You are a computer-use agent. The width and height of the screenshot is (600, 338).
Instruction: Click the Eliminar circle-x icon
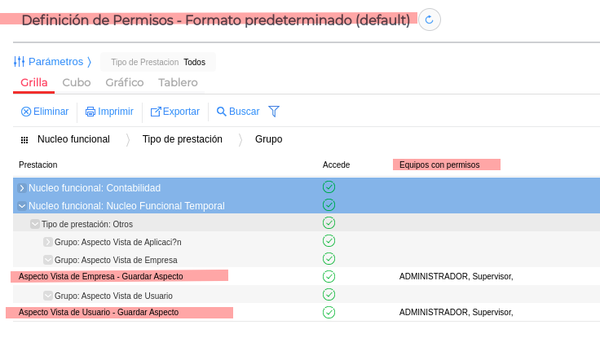[x=26, y=112]
